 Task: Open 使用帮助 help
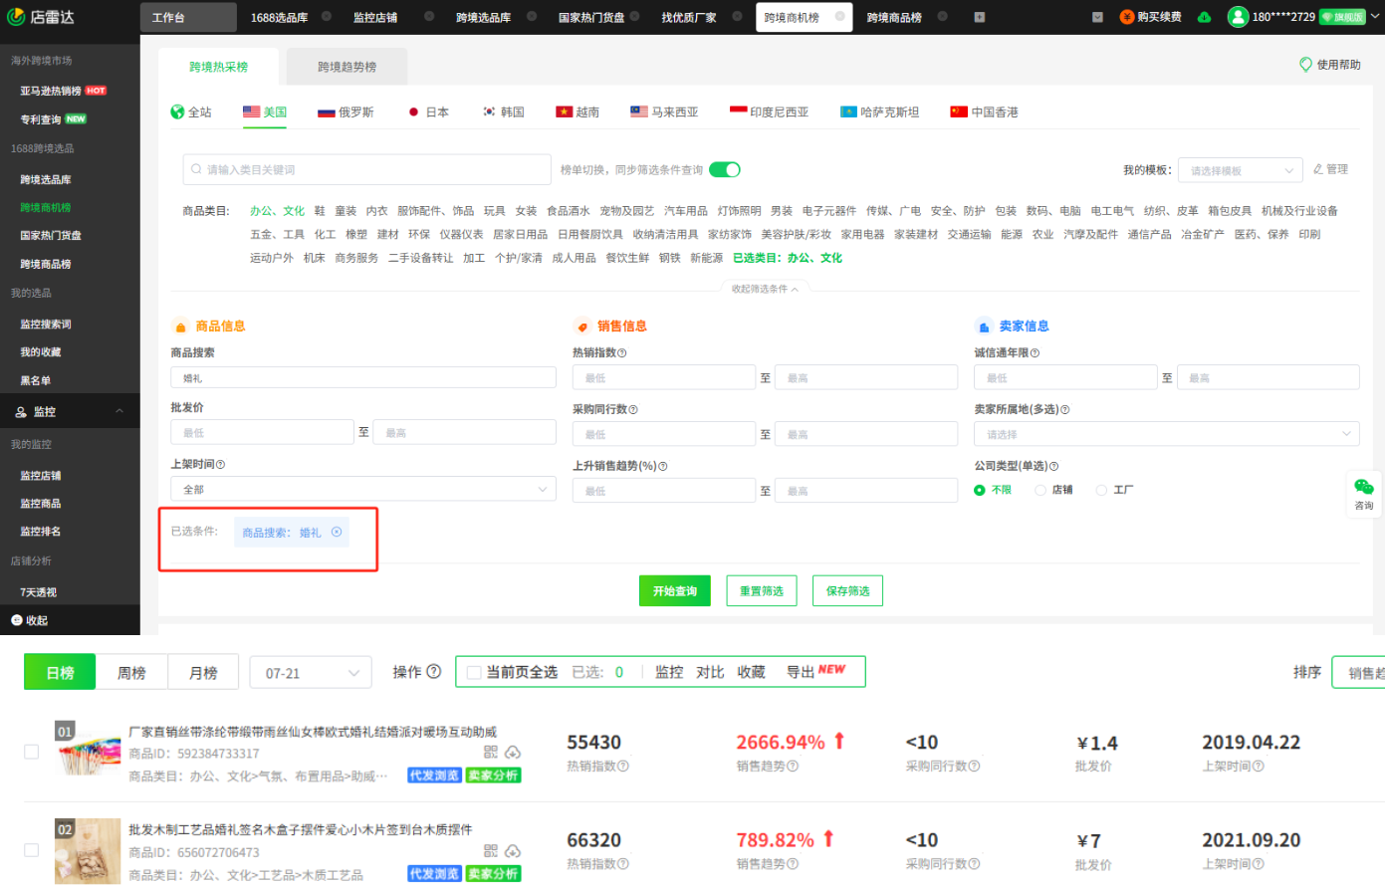(x=1330, y=65)
